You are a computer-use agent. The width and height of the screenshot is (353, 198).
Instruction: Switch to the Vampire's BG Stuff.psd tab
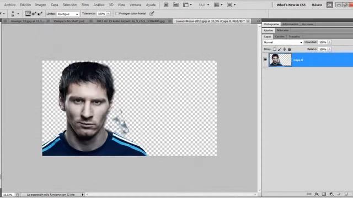coord(69,21)
